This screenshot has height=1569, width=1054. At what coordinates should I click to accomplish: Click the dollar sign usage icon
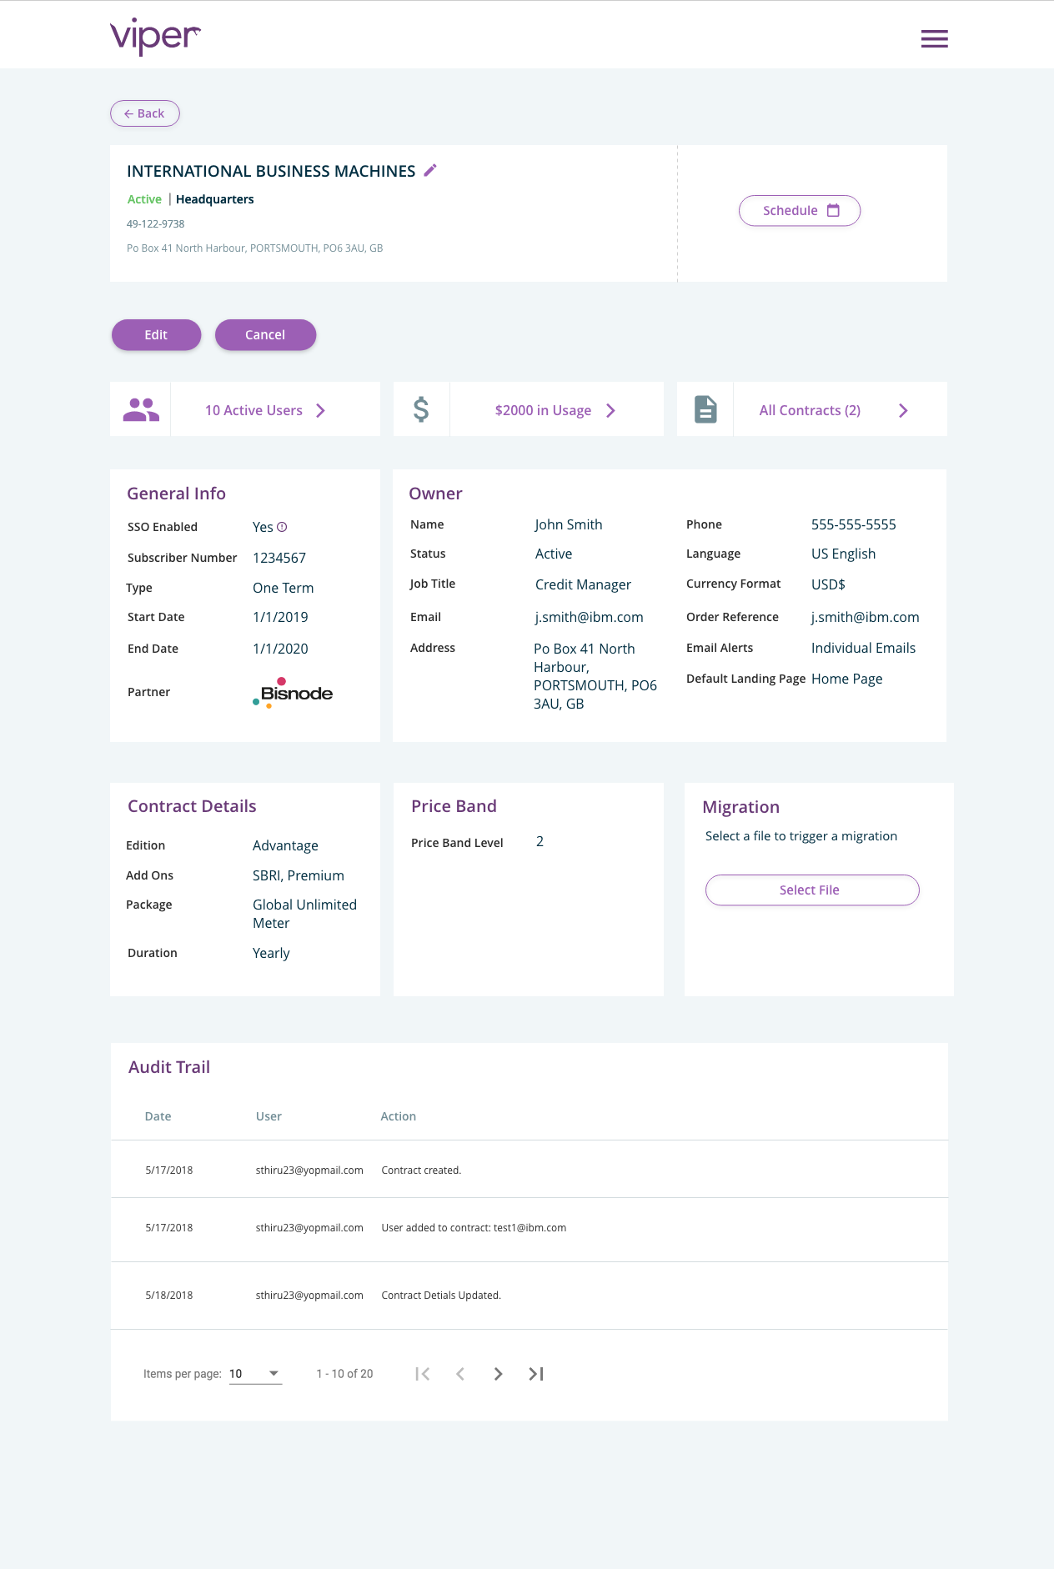(x=422, y=409)
